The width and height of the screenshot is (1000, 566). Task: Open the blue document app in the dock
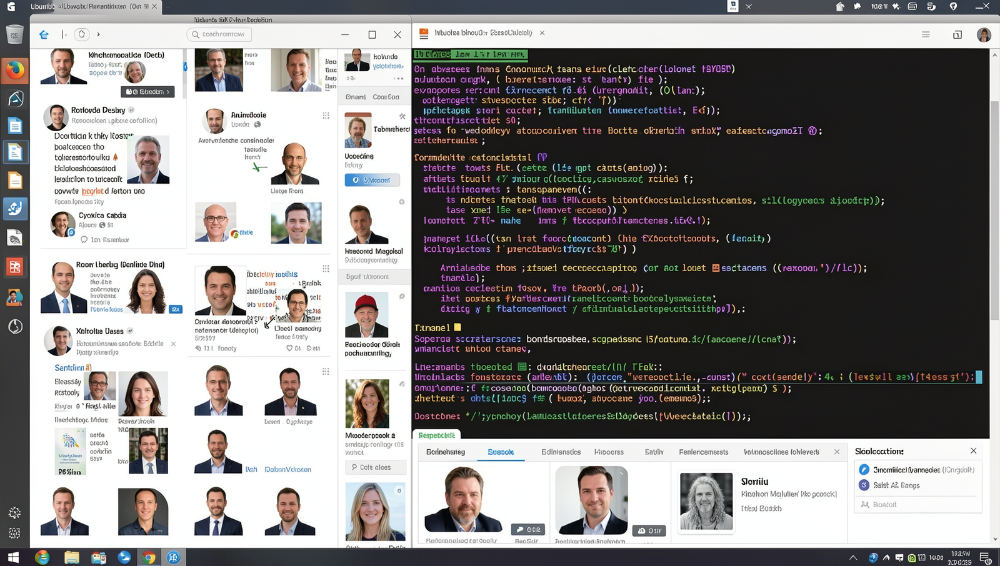click(15, 126)
